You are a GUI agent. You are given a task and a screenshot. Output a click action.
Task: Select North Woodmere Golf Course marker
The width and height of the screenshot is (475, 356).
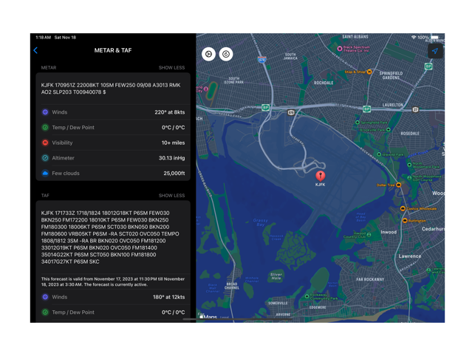(409, 178)
